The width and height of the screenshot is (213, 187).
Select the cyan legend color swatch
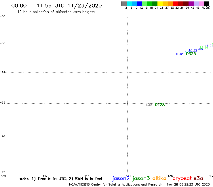(129, 3)
